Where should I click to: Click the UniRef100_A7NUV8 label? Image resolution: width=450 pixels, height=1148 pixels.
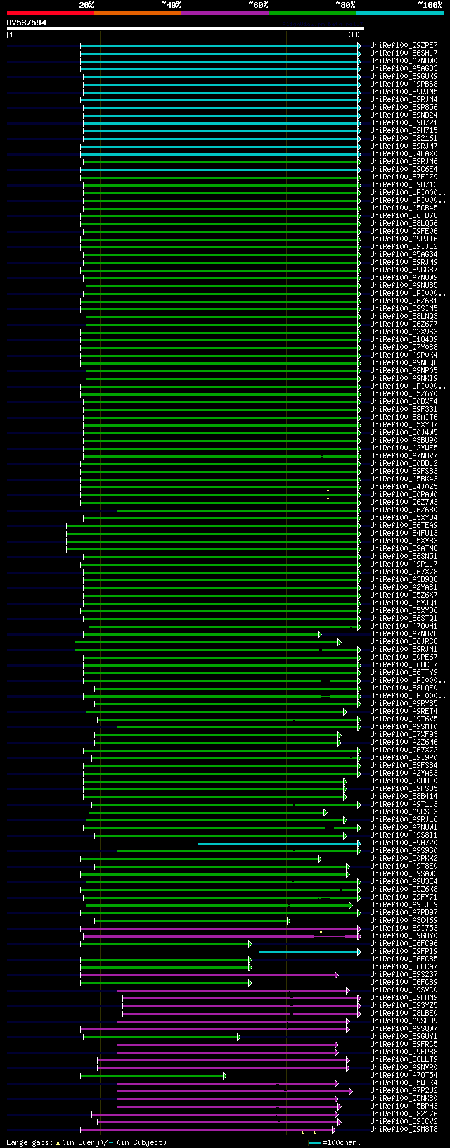point(404,633)
